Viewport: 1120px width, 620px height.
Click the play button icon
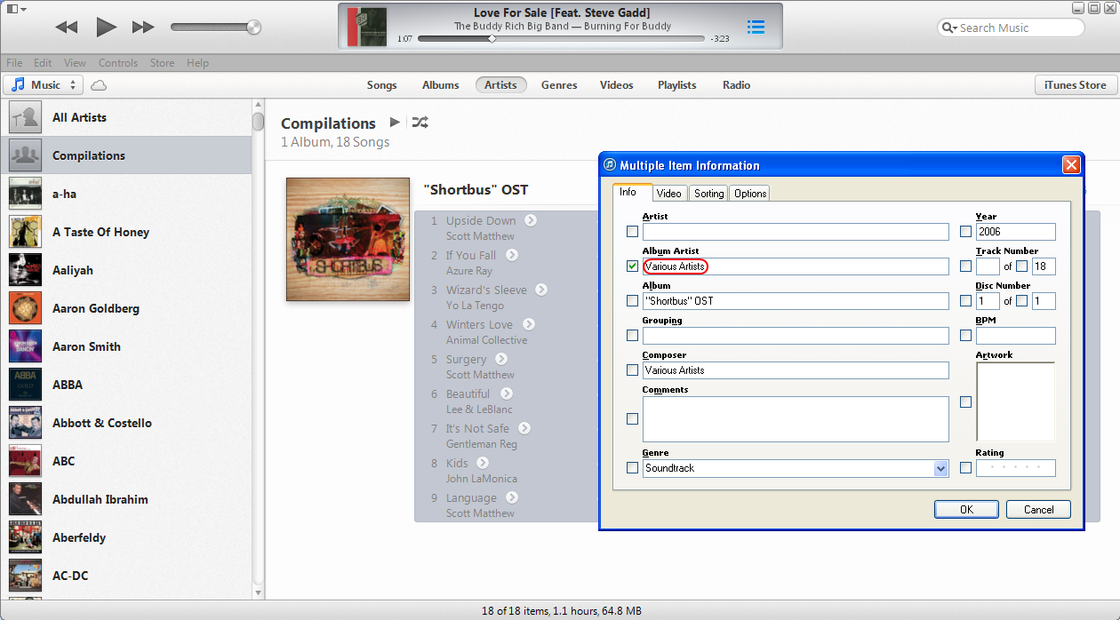(107, 27)
